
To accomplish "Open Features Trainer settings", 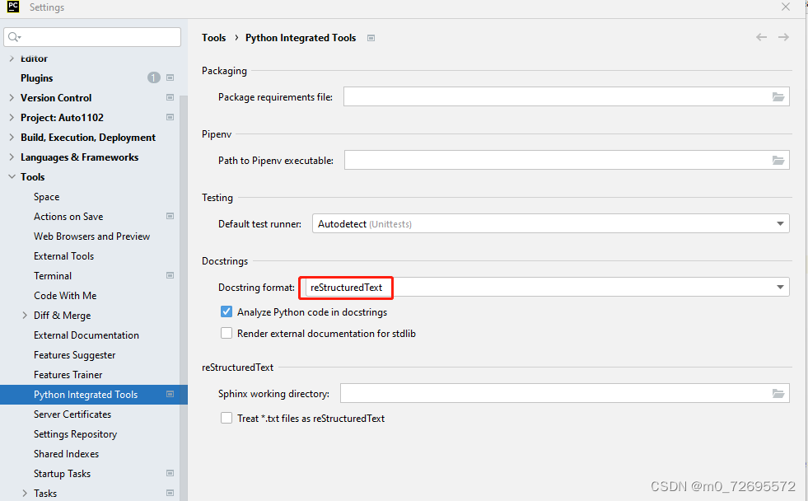I will pyautogui.click(x=68, y=375).
